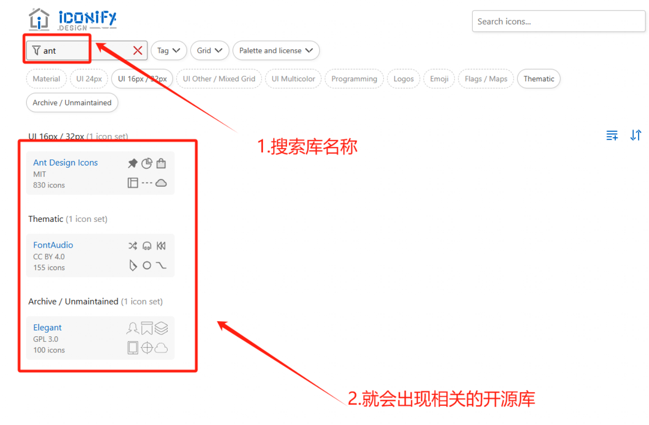
Task: Toggle the Emoji category filter
Action: coord(439,79)
